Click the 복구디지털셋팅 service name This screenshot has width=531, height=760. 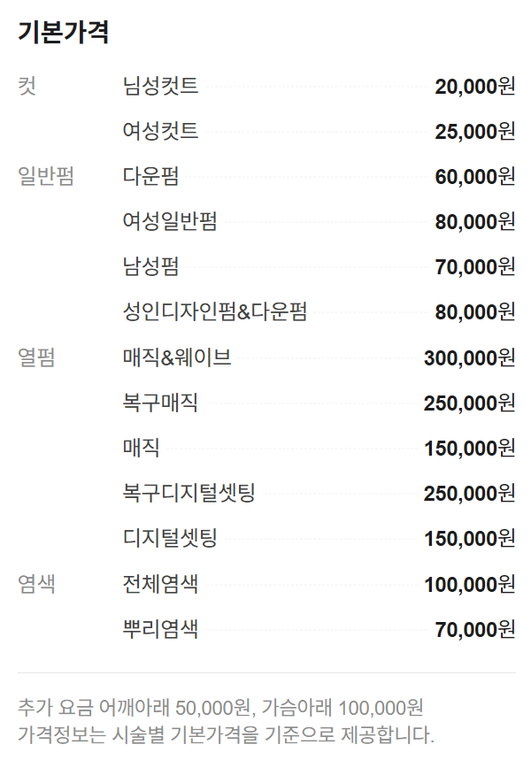point(189,494)
